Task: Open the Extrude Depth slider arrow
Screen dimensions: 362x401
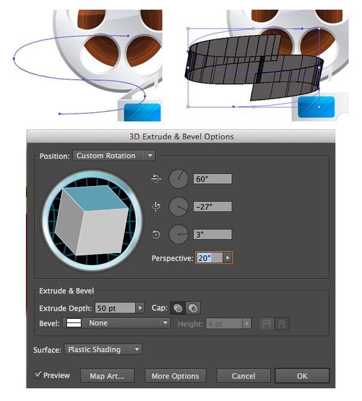Action: pos(140,308)
